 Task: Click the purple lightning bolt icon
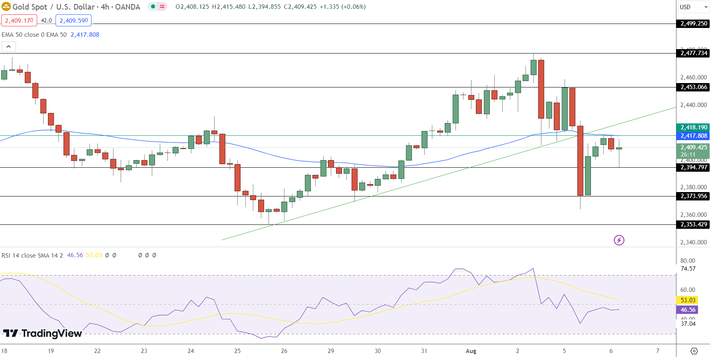(619, 240)
